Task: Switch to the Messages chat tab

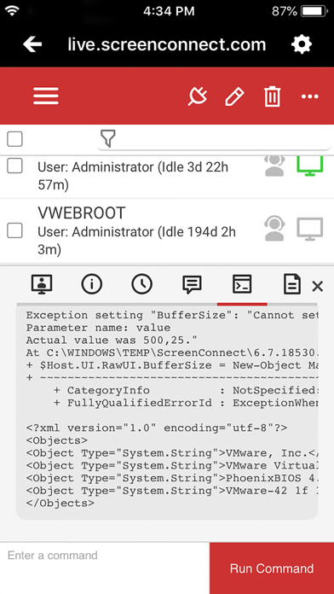Action: click(193, 284)
